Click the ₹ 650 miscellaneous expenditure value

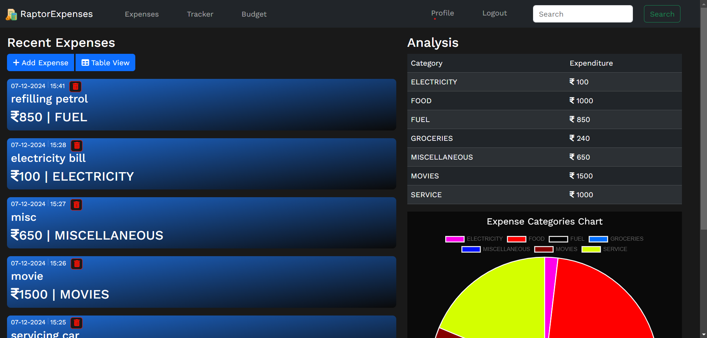pyautogui.click(x=579, y=157)
